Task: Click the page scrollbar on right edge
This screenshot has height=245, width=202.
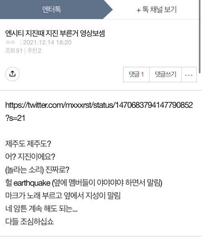Action: point(199,37)
